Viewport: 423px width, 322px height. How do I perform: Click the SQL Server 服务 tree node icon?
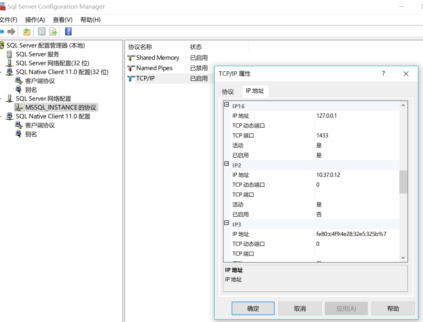[x=9, y=54]
